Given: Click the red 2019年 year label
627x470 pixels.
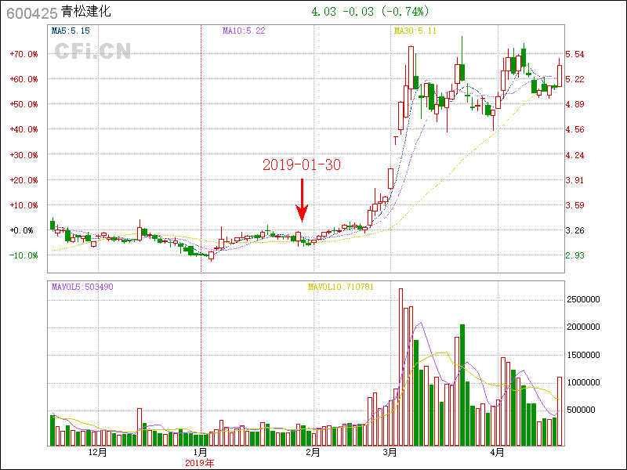Looking at the screenshot, I should point(199,463).
